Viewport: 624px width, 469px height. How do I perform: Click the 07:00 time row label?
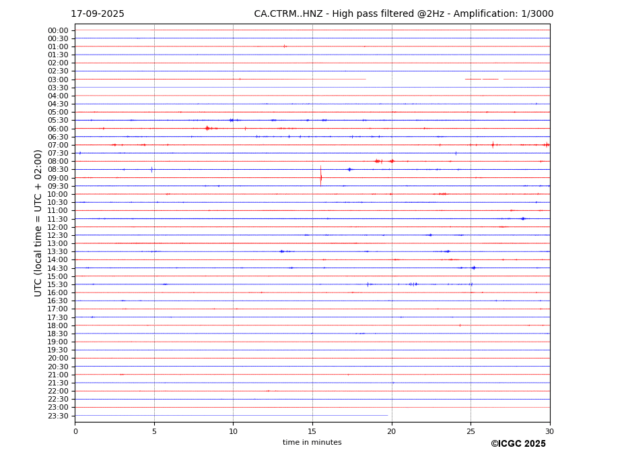(x=58, y=145)
